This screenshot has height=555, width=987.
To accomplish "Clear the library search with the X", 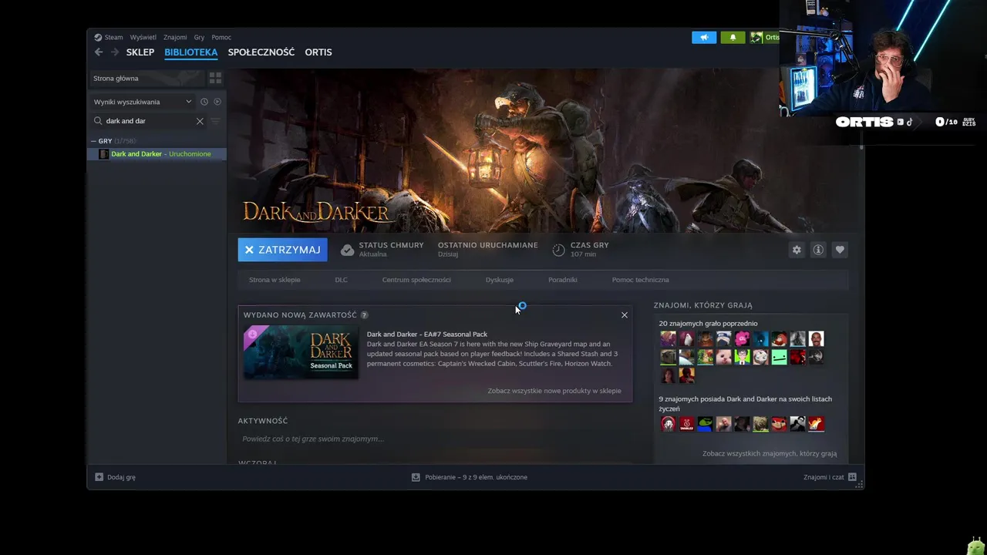I will (x=200, y=121).
